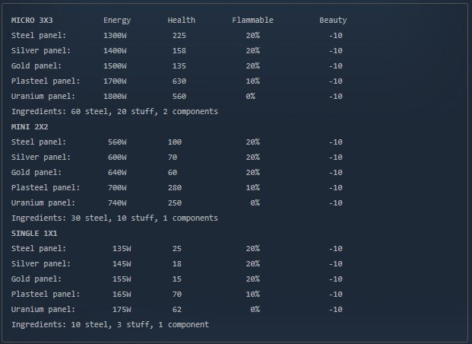This screenshot has height=344, width=472.
Task: Click Uranium panel label under SINGLE 1X1
Action: [43, 310]
